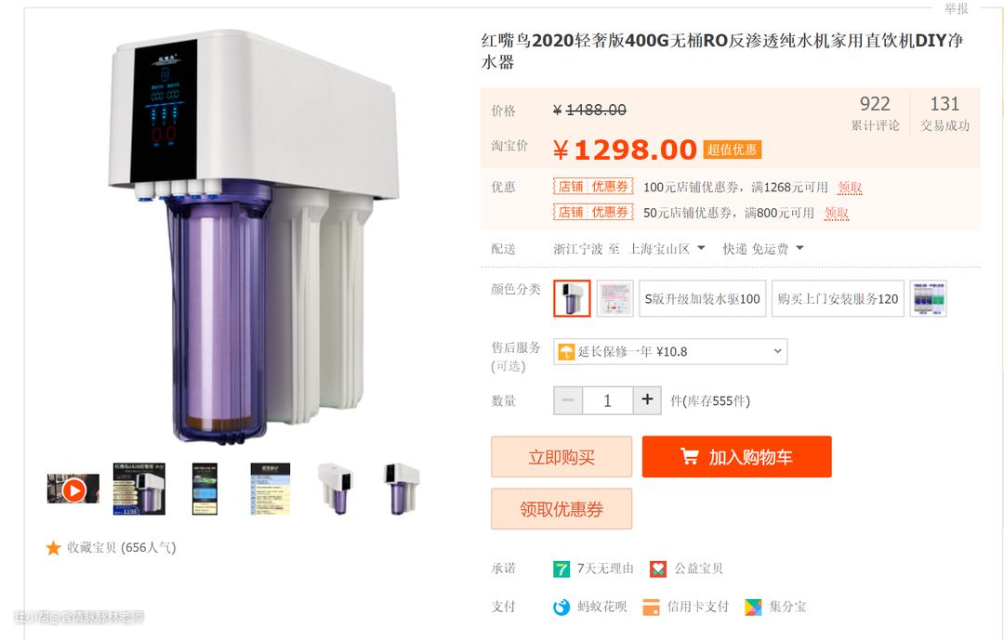Screen dimensions: 1004x640
Task: Open the 922 累计评论 reviews count
Action: [875, 113]
